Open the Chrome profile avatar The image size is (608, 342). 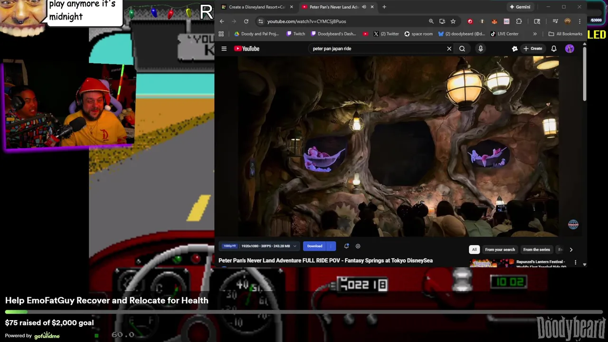pyautogui.click(x=568, y=21)
